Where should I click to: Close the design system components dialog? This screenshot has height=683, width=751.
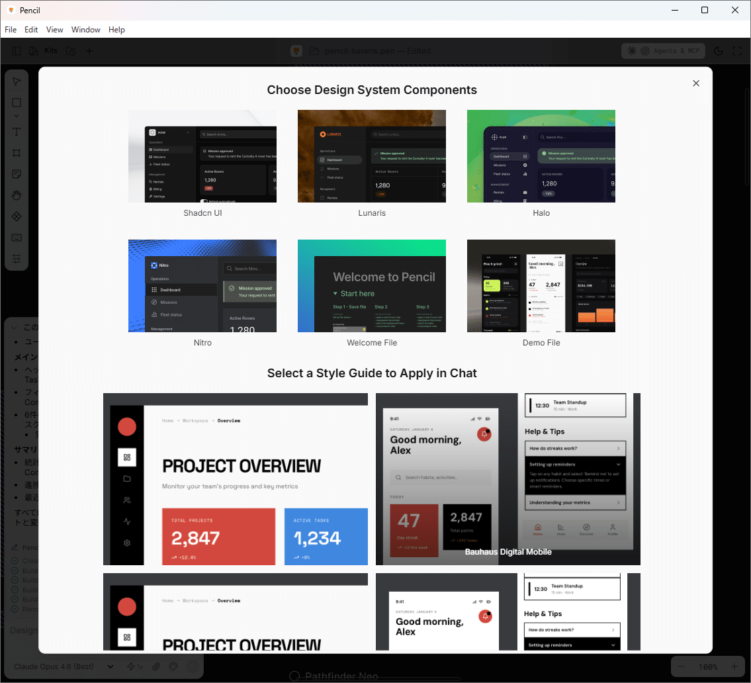696,83
